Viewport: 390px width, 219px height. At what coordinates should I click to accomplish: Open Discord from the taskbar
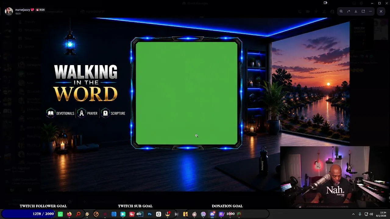point(212,214)
